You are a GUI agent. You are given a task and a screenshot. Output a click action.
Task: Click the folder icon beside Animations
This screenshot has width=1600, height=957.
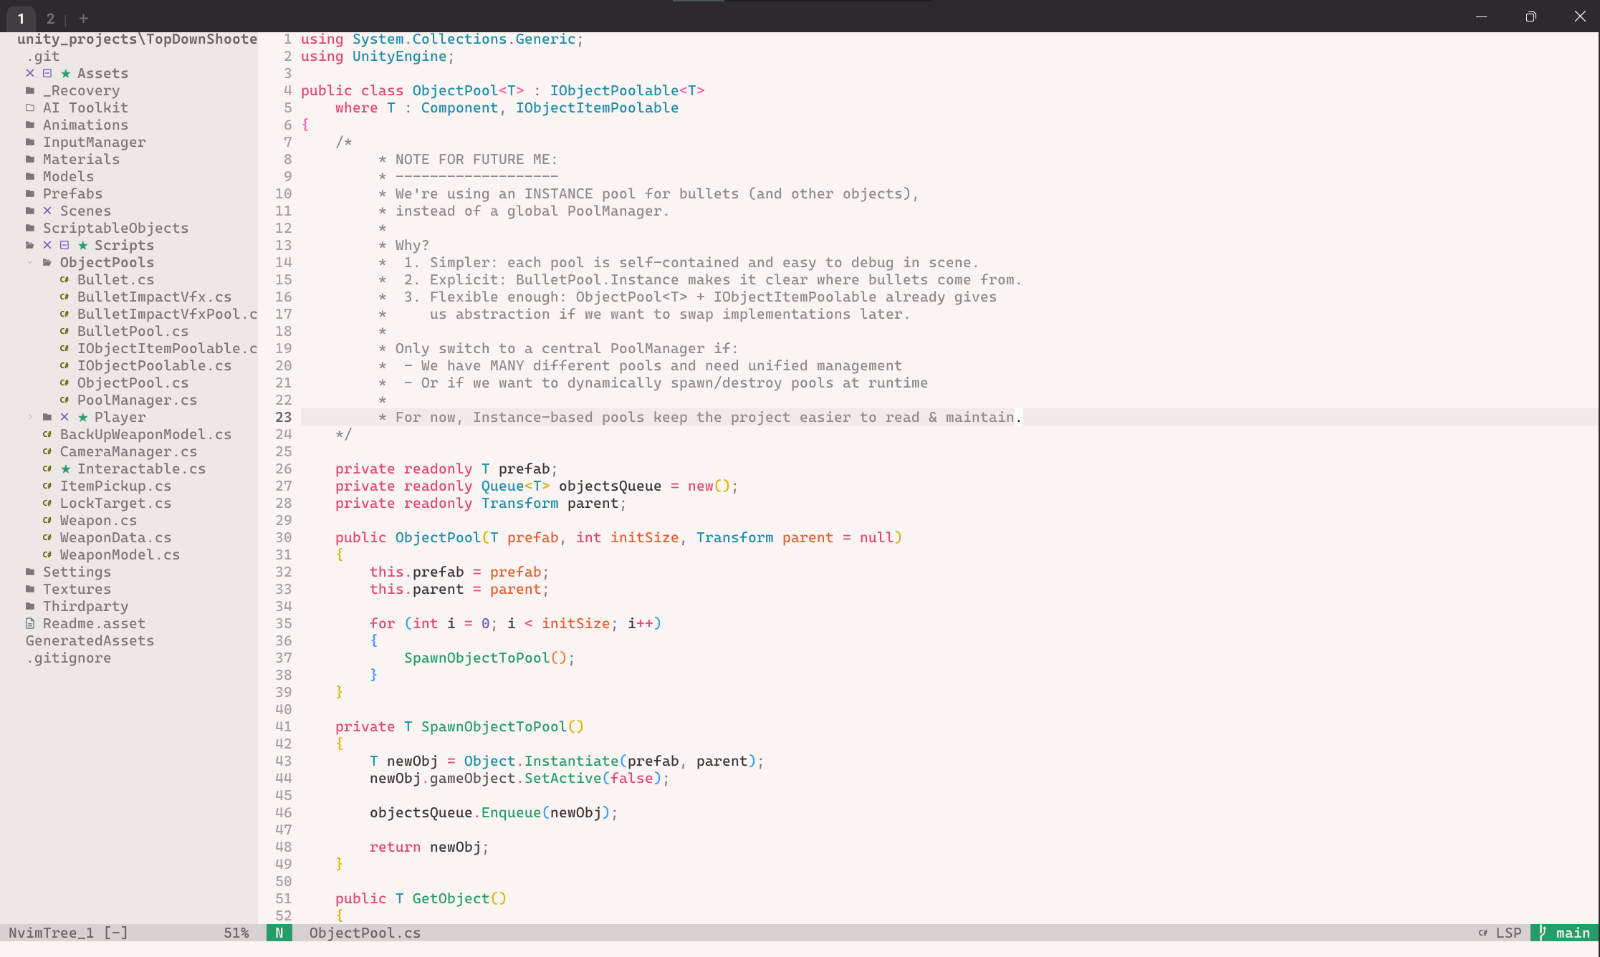[x=30, y=125]
